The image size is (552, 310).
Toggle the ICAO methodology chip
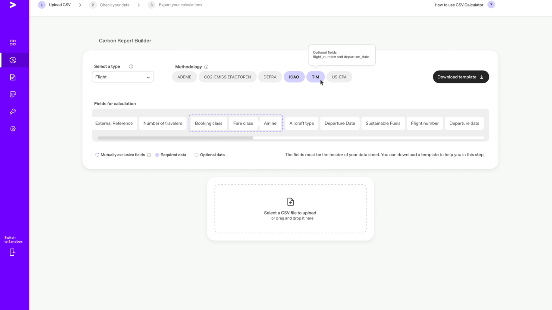294,77
